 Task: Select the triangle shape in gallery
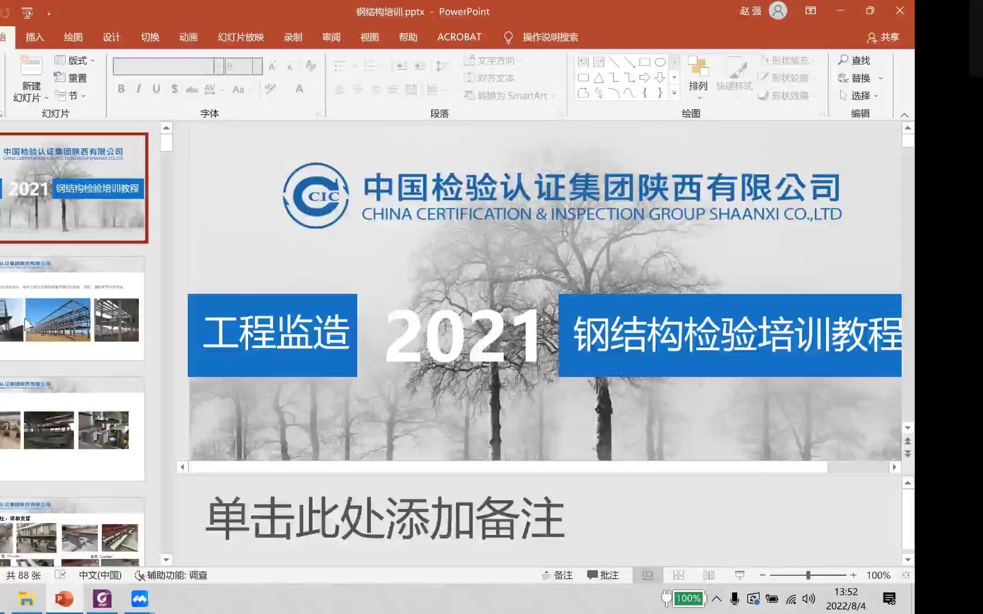[x=598, y=77]
